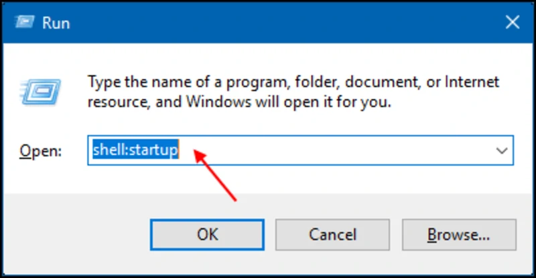Click the "Open:" field label
The width and height of the screenshot is (536, 278).
pos(41,152)
